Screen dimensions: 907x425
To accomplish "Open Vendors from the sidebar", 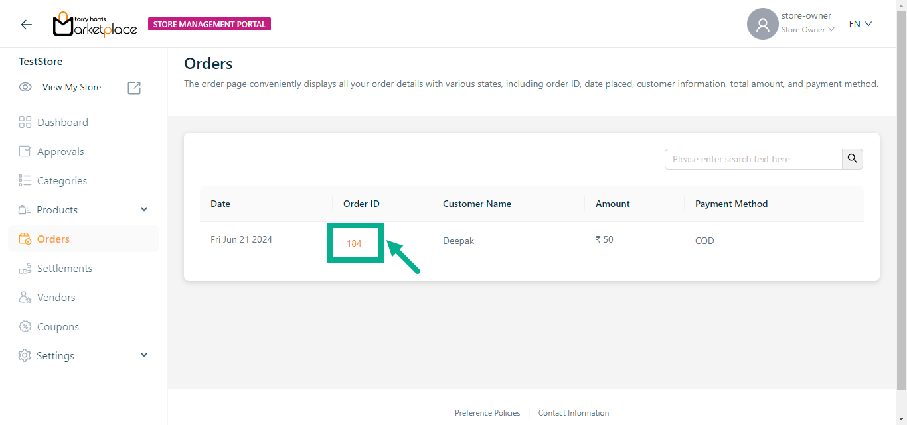I will [56, 297].
